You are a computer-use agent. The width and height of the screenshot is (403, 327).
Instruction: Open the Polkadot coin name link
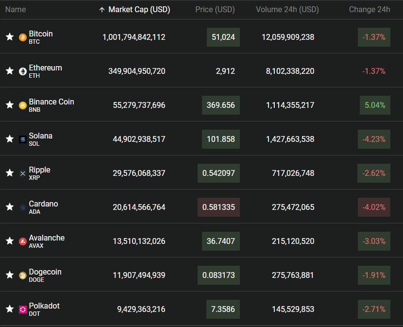click(44, 306)
